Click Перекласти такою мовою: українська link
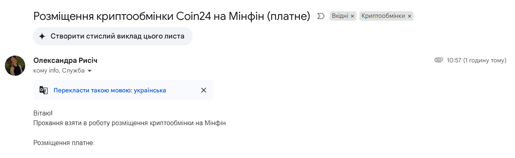Viewport: 515px width, 158px height. [x=110, y=90]
